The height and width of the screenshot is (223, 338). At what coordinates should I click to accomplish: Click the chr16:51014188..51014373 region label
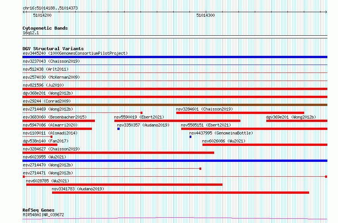50,8
